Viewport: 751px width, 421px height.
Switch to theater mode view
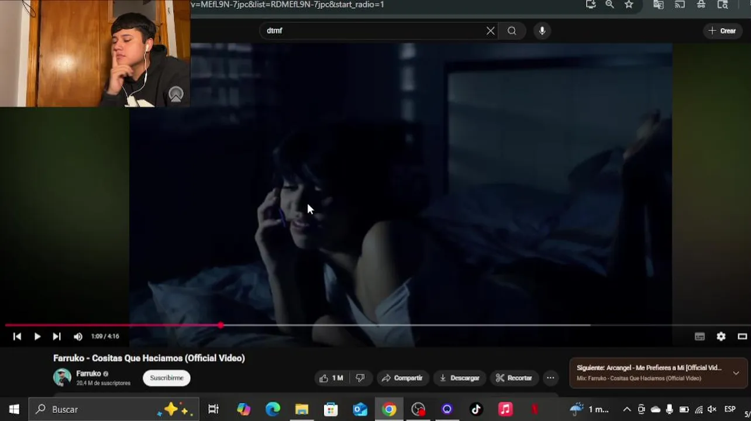pyautogui.click(x=742, y=336)
